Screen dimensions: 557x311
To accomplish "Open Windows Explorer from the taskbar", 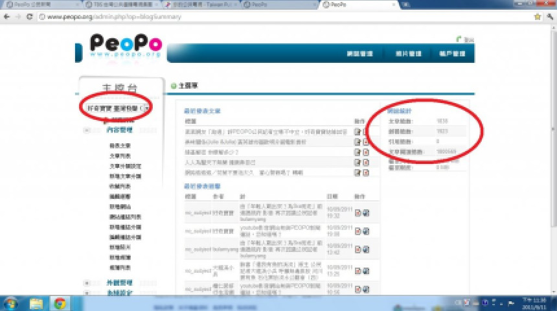I will tap(36, 303).
